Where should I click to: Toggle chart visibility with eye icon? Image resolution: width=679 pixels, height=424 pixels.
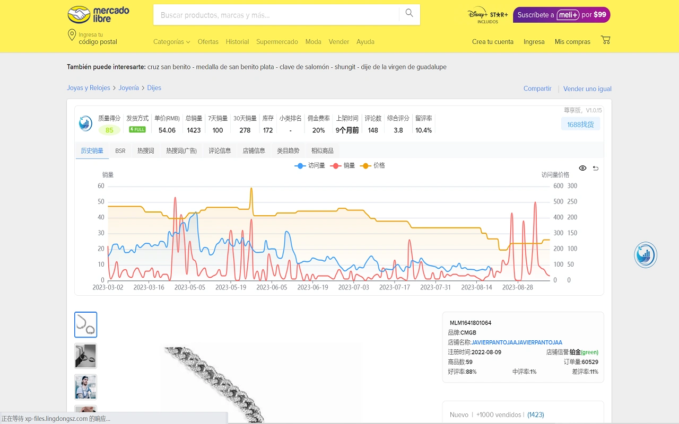(x=582, y=168)
